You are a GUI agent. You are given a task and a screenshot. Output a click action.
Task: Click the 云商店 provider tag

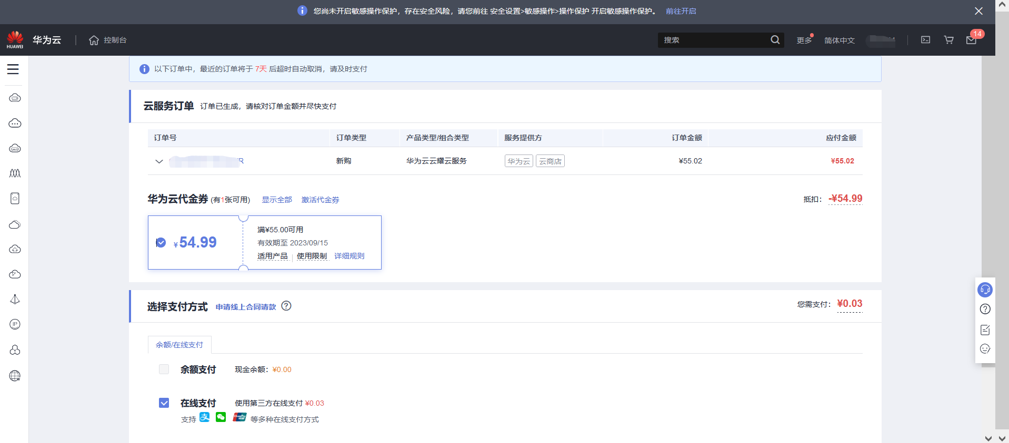click(x=550, y=161)
